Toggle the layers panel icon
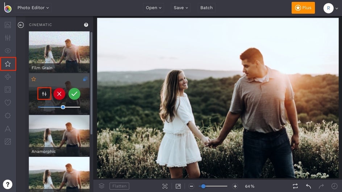The width and height of the screenshot is (342, 192). pos(102,186)
